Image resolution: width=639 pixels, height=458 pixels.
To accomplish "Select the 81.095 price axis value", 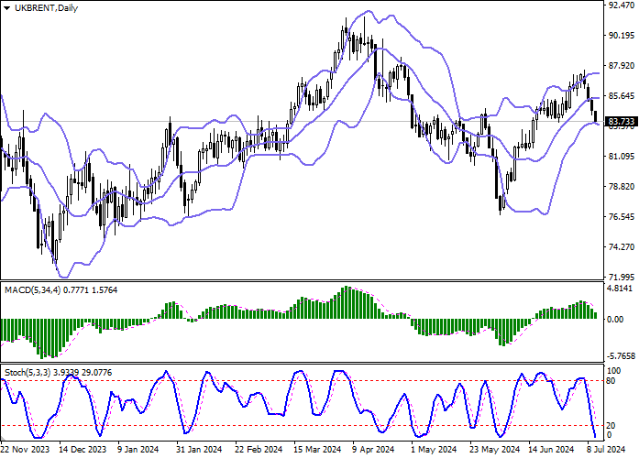I will (x=621, y=157).
